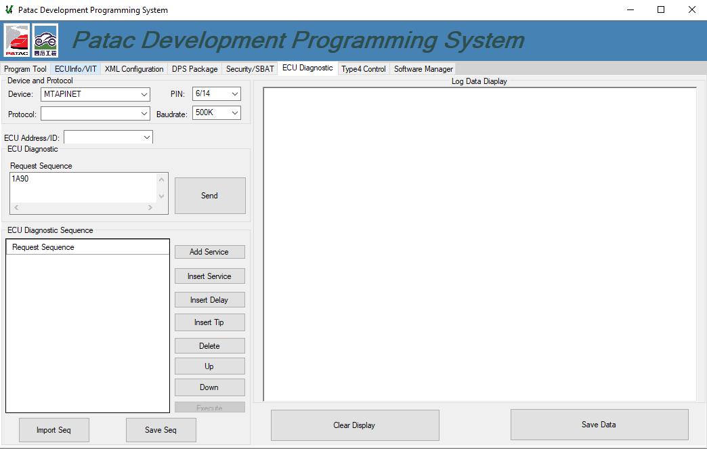
Task: Click Add Service in the diagnostic sequence panel
Action: (x=209, y=251)
